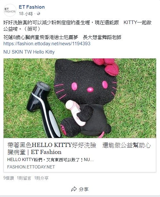The width and height of the screenshot is (160, 197).
Task: Click the FASHION.ETTODAY.NET source label
Action: 31,167
